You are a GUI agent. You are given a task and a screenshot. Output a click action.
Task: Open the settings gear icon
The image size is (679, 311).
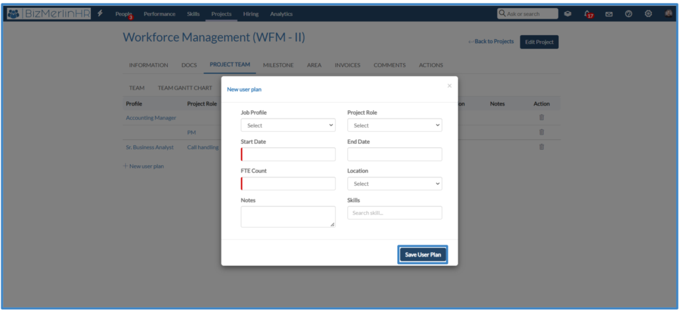tap(648, 14)
